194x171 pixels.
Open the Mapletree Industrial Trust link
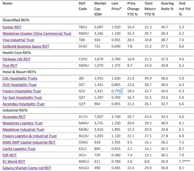coord(23,130)
